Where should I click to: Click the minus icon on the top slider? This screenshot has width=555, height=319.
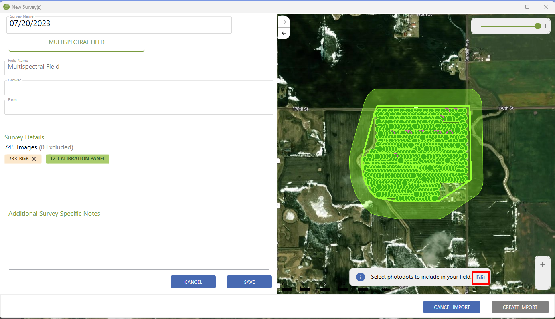pyautogui.click(x=476, y=26)
